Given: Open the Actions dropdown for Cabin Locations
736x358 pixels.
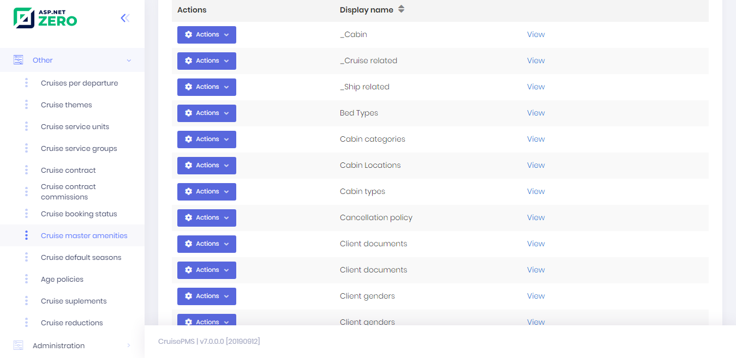Looking at the screenshot, I should click(x=207, y=165).
